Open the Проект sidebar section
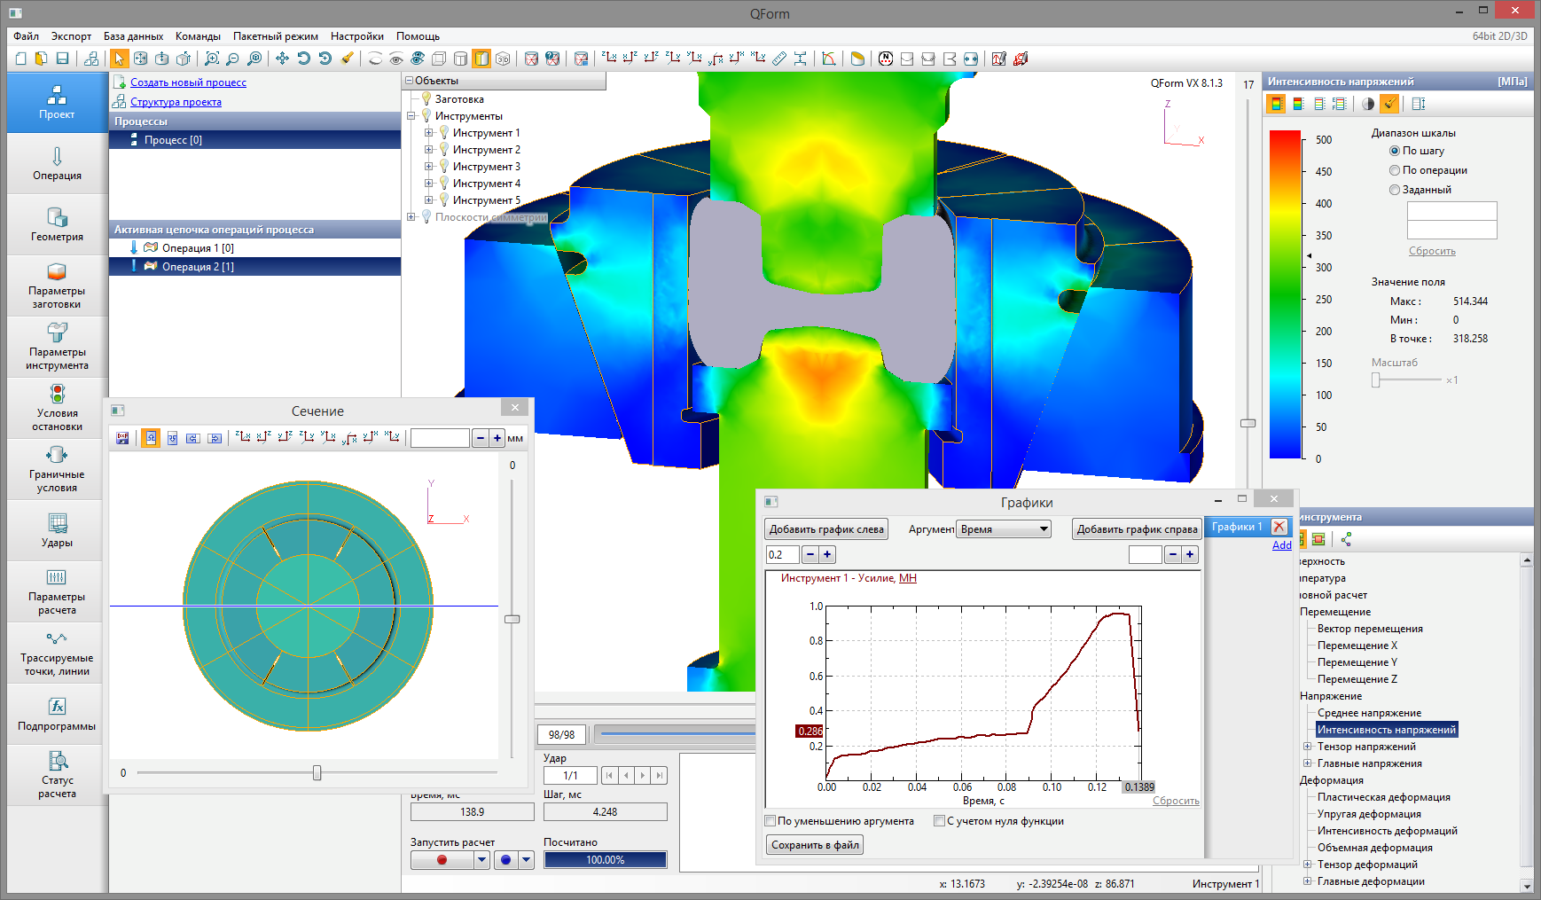 click(57, 102)
